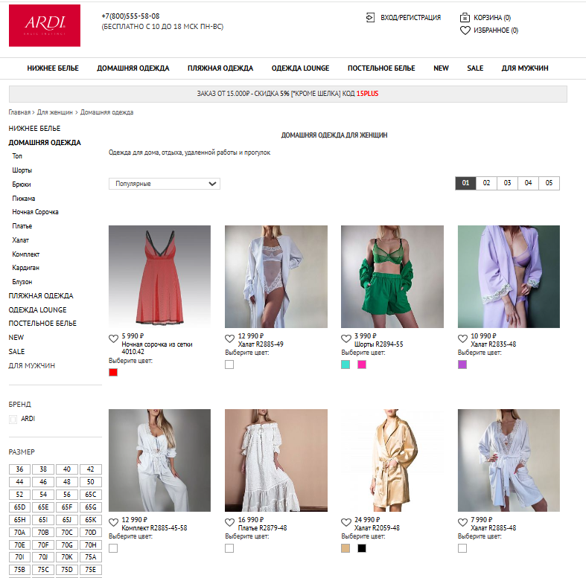
Task: Tick the ARDI brand checkbox
Action: [x=13, y=420]
